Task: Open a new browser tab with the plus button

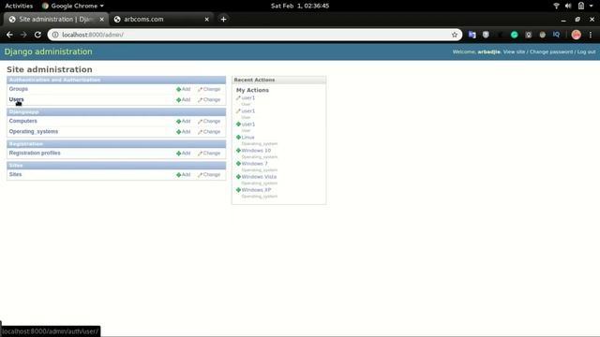Action: 223,19
